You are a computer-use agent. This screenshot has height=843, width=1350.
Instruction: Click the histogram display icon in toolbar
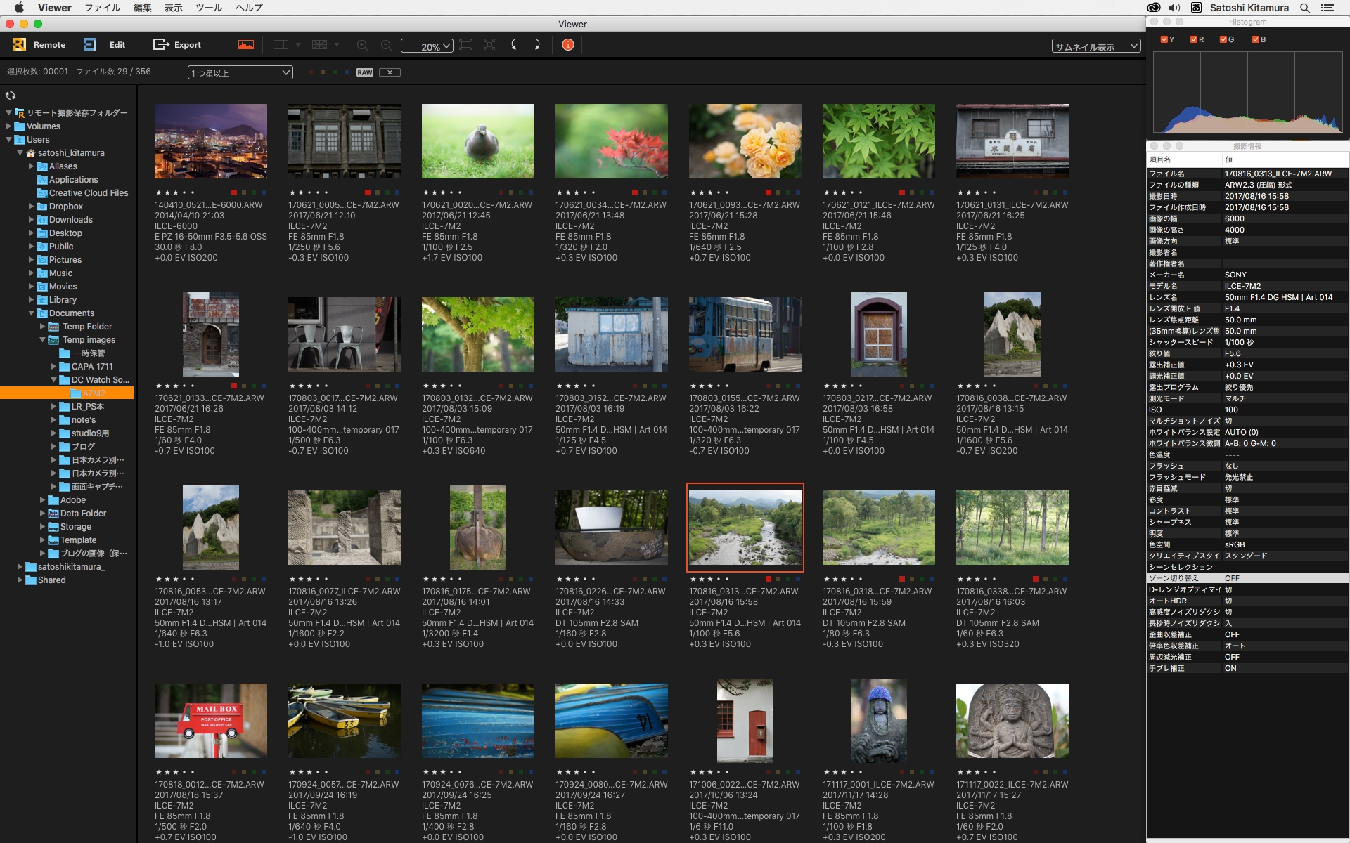(x=245, y=45)
